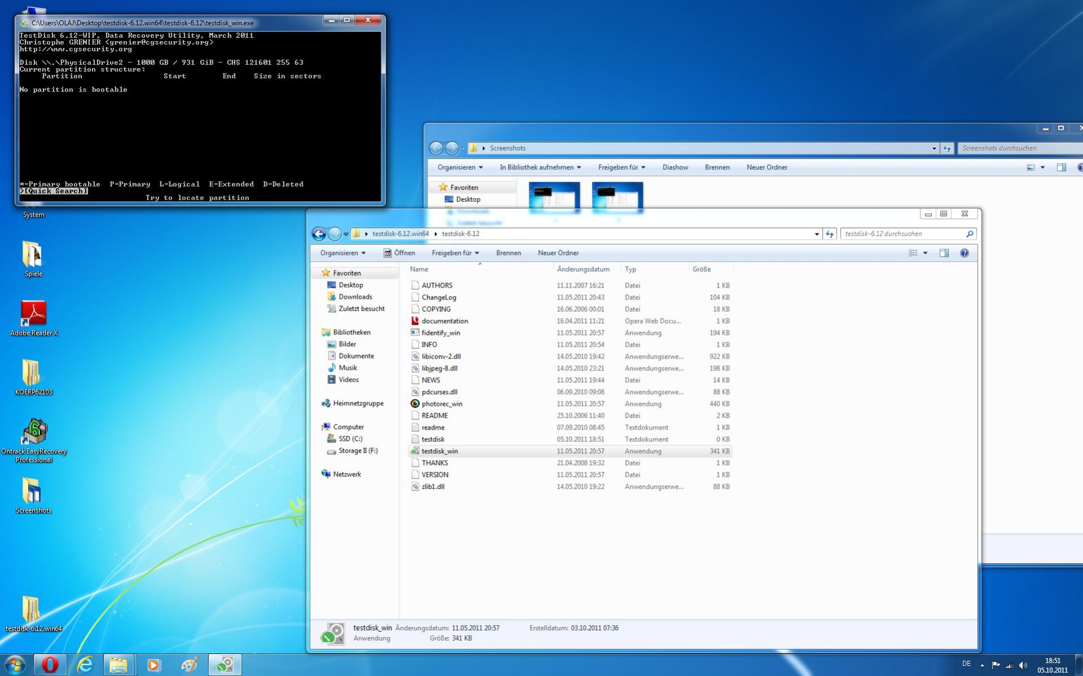The width and height of the screenshot is (1083, 676).
Task: Select the Spiele desktop folder
Action: 33,259
